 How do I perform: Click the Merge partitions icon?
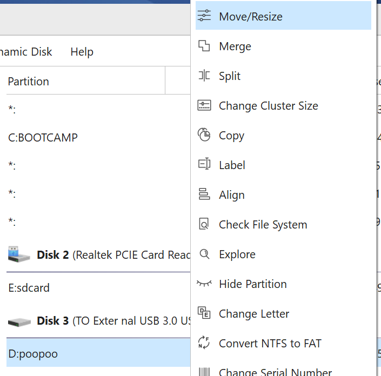click(204, 46)
